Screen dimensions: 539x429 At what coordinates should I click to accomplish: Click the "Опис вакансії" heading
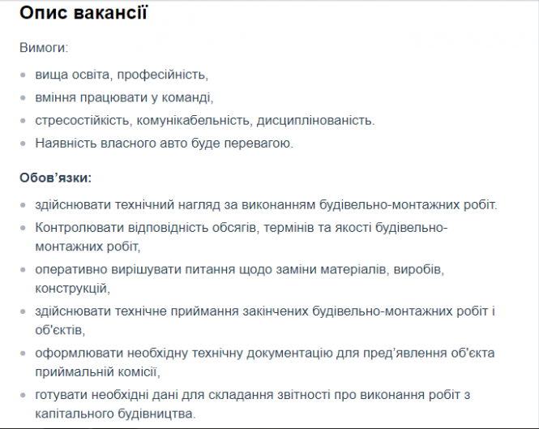[83, 14]
